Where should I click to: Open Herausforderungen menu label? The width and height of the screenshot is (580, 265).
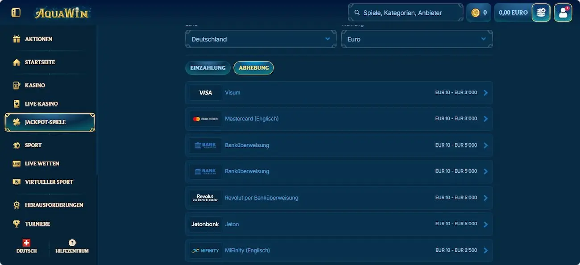click(x=54, y=205)
